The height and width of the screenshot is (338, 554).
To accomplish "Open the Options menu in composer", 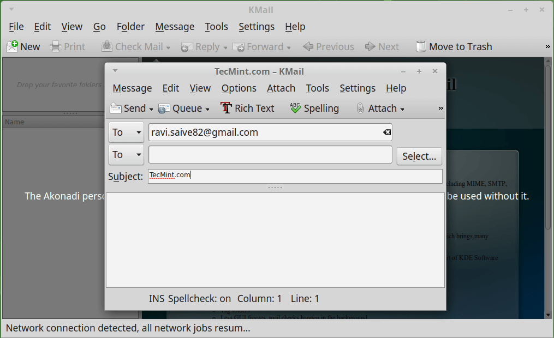I will tap(239, 88).
